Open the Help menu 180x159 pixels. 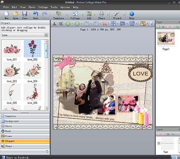(76, 7)
